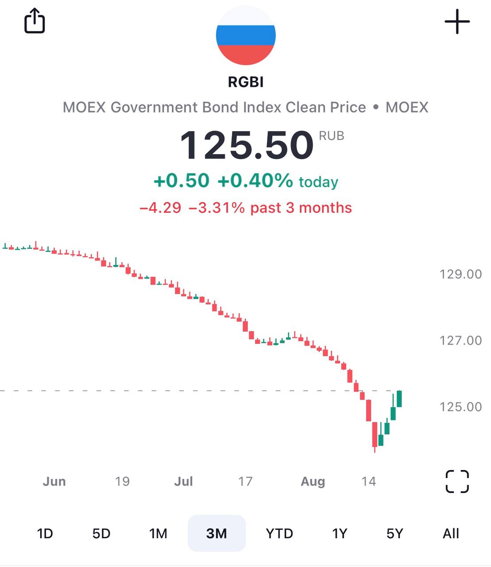Select the 5Y time range
This screenshot has width=491, height=567.
click(395, 533)
